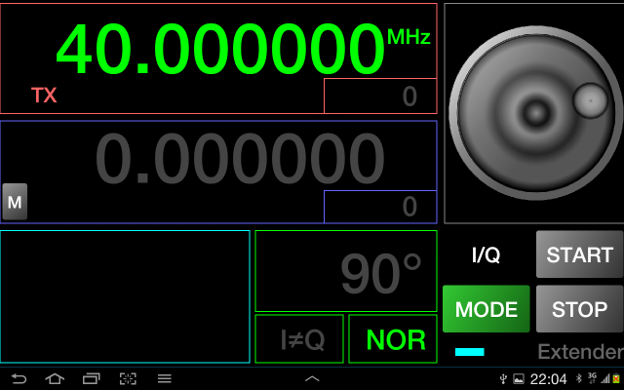Toggle the NOR setting
The width and height of the screenshot is (624, 390).
click(393, 338)
